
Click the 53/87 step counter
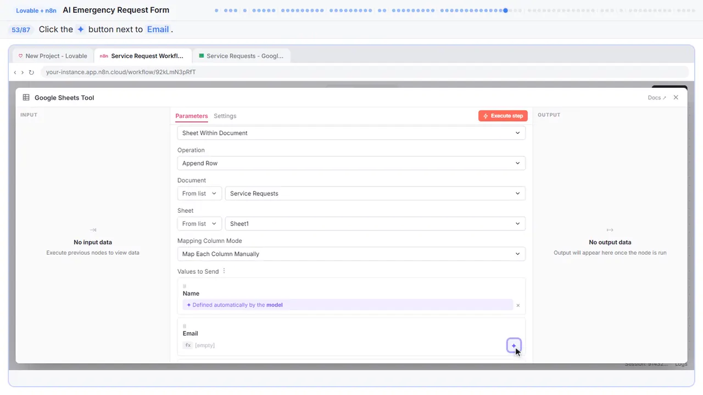[21, 30]
